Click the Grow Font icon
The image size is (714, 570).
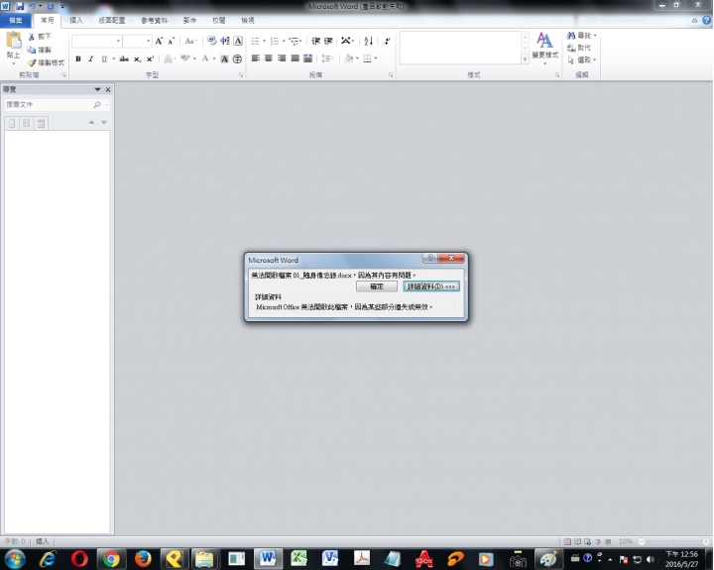[159, 41]
